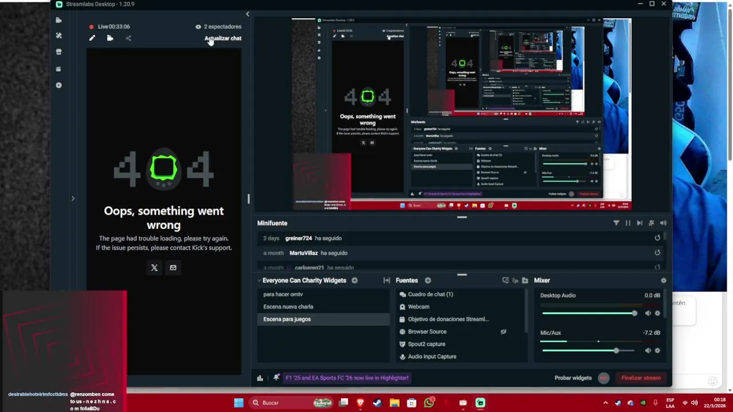Expand the left sidebar with the arrow
The image size is (733, 412).
73,199
